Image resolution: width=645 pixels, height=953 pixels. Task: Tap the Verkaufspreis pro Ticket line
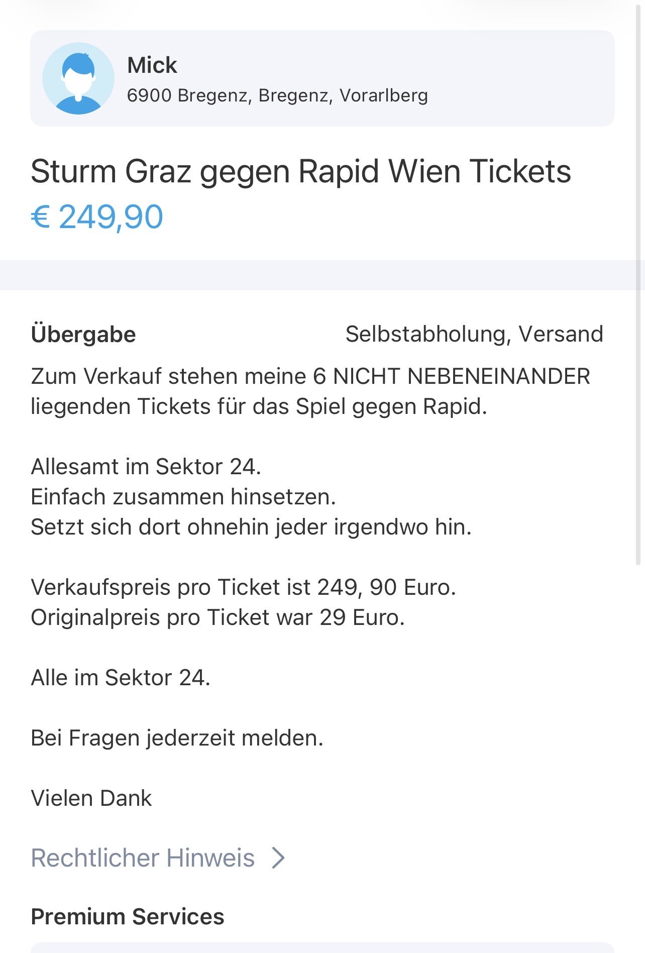[x=243, y=587]
